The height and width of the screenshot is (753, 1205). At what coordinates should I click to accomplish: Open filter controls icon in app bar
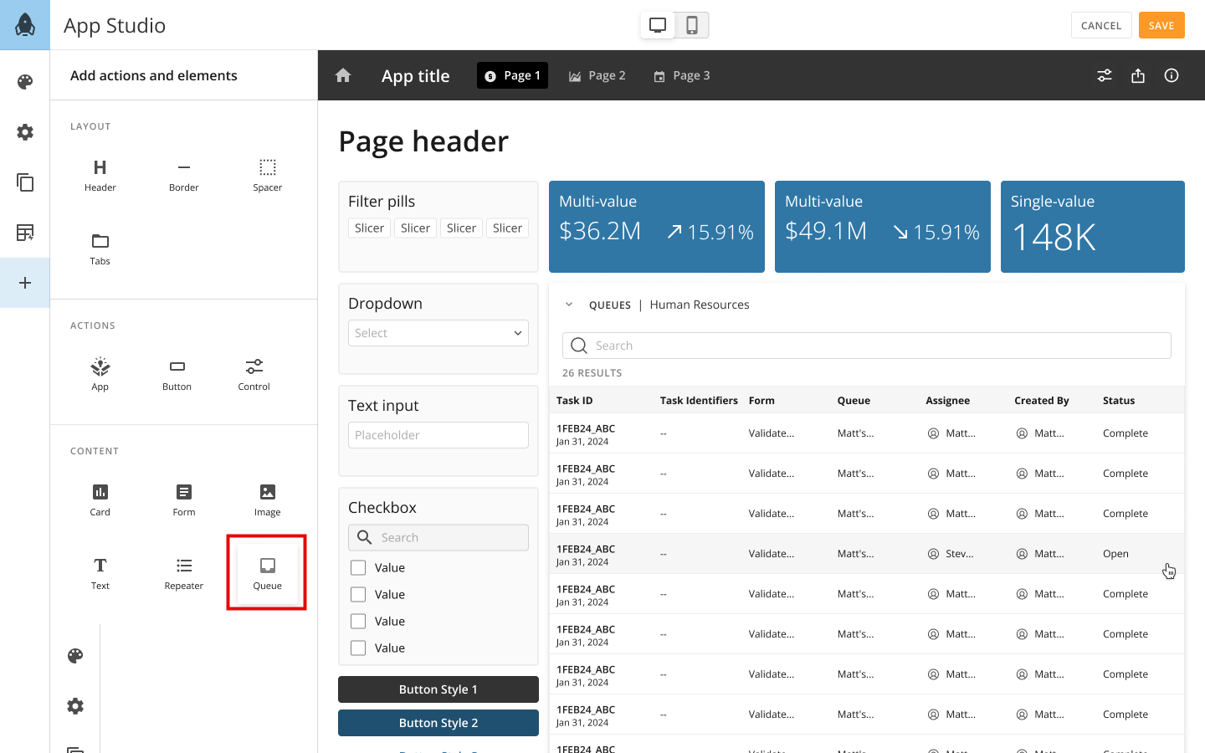[x=1105, y=75]
